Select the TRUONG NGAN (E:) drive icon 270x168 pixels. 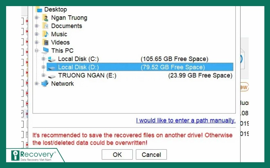pyautogui.click(x=52, y=76)
